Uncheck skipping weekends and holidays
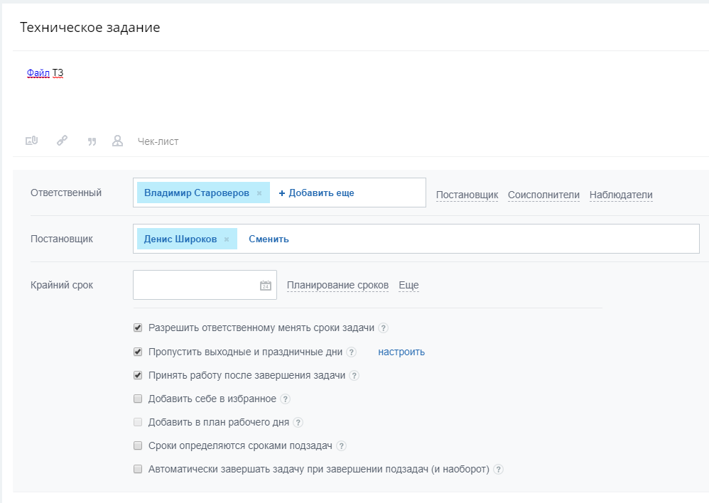Image resolution: width=709 pixels, height=503 pixels. [x=138, y=352]
